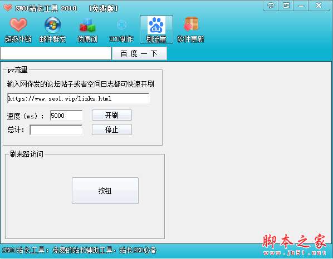Click the 速度（ms）label
333x259 pixels.
25,116
